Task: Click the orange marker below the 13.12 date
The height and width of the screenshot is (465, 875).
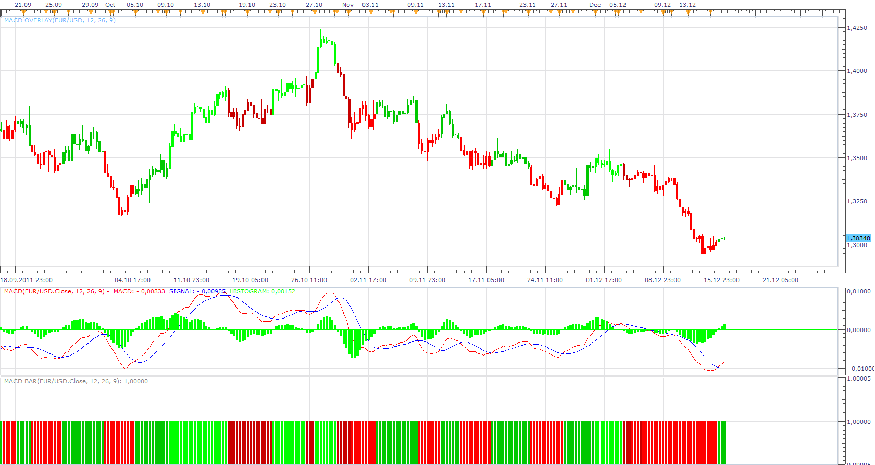Action: [x=687, y=13]
